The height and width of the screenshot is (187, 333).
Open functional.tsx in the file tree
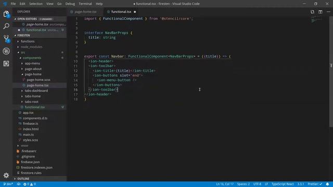[x=35, y=107]
